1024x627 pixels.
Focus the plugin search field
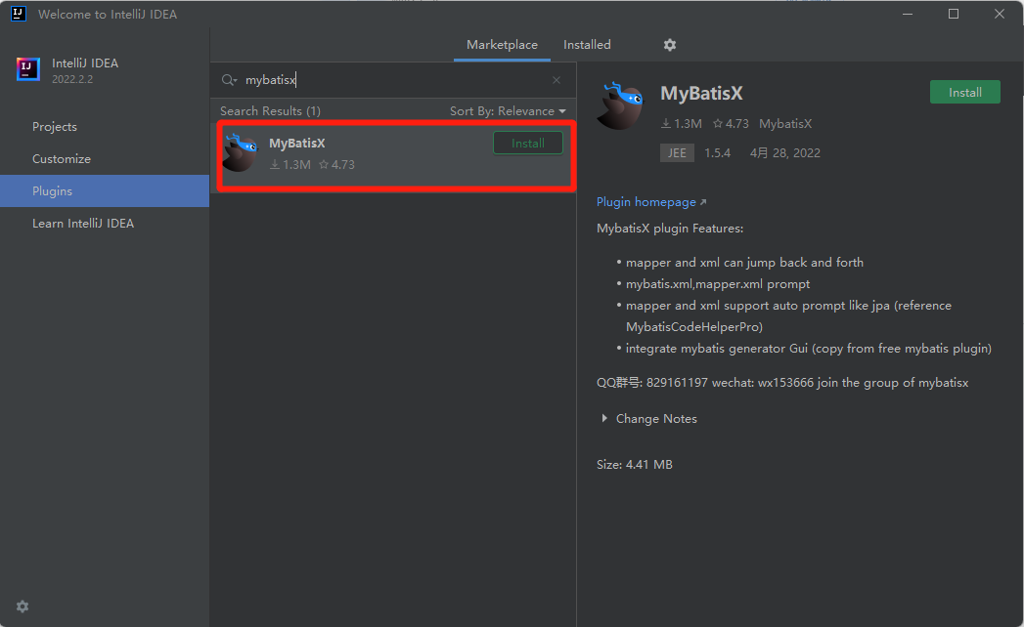coord(393,80)
